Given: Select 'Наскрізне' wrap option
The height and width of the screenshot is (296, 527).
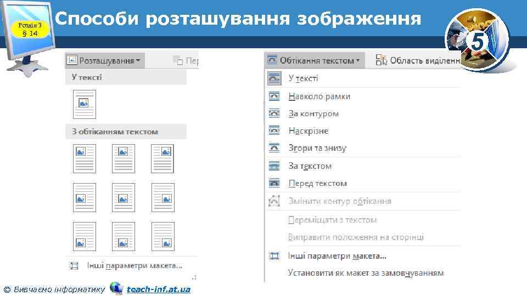Looking at the screenshot, I should tap(363, 131).
